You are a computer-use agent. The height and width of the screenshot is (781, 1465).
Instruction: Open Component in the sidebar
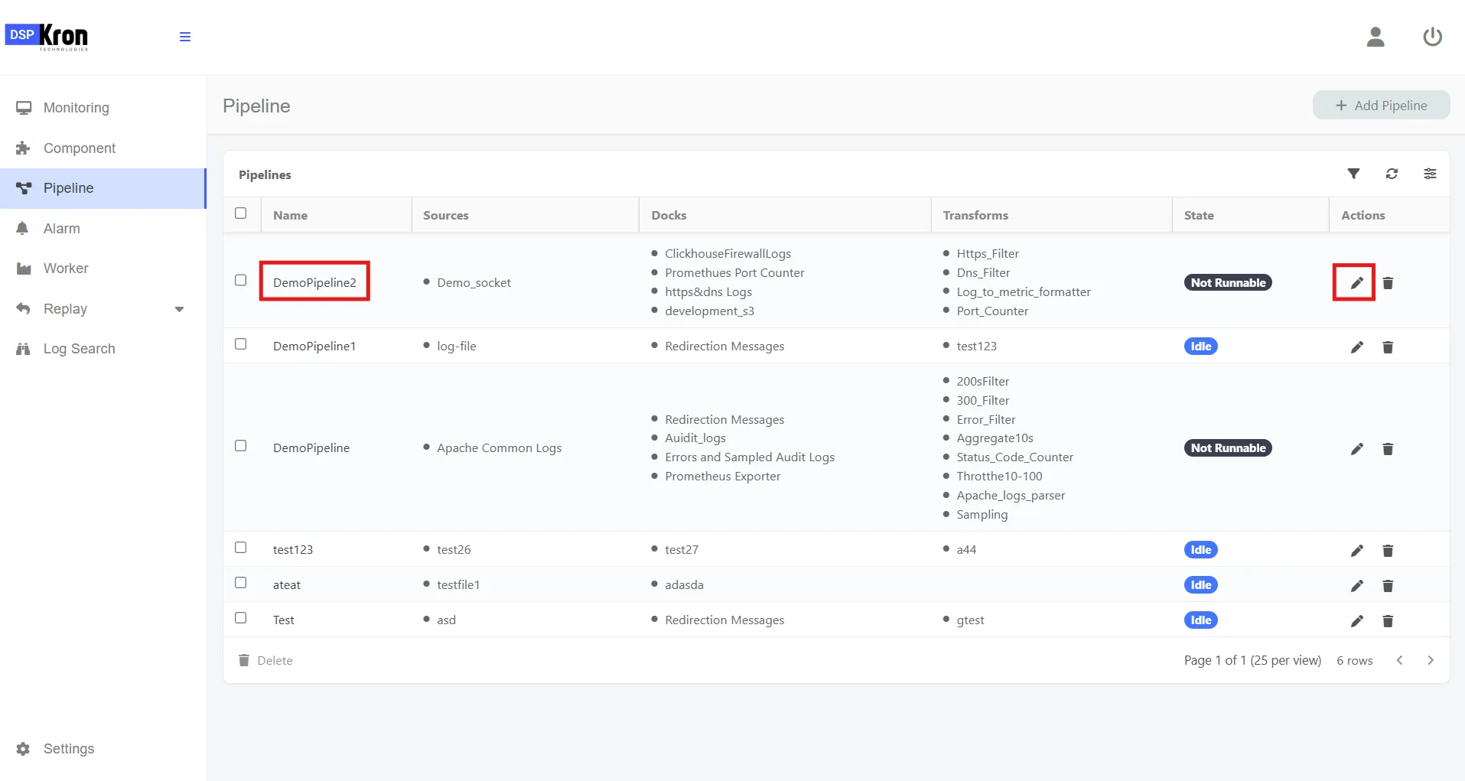[x=103, y=148]
